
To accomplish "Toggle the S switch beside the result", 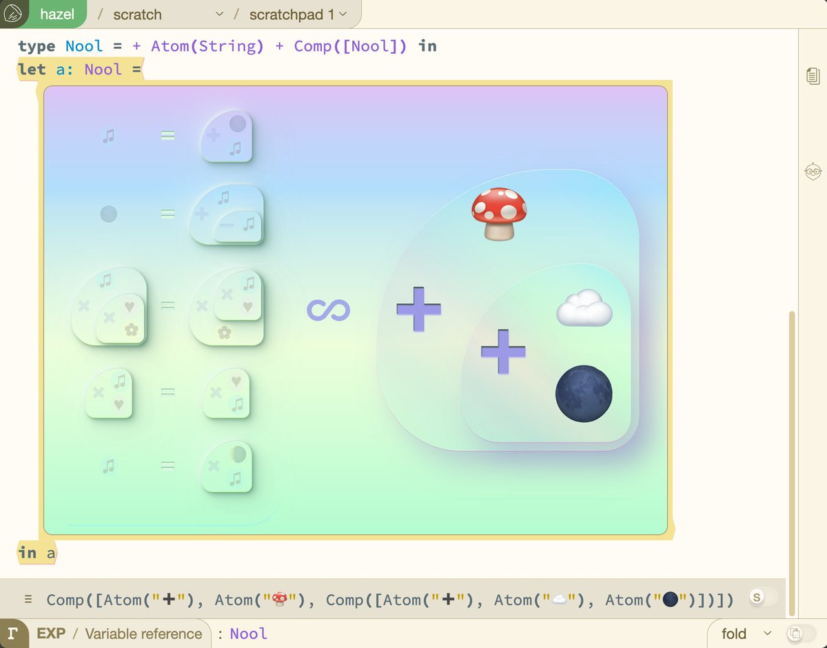I will 764,598.
